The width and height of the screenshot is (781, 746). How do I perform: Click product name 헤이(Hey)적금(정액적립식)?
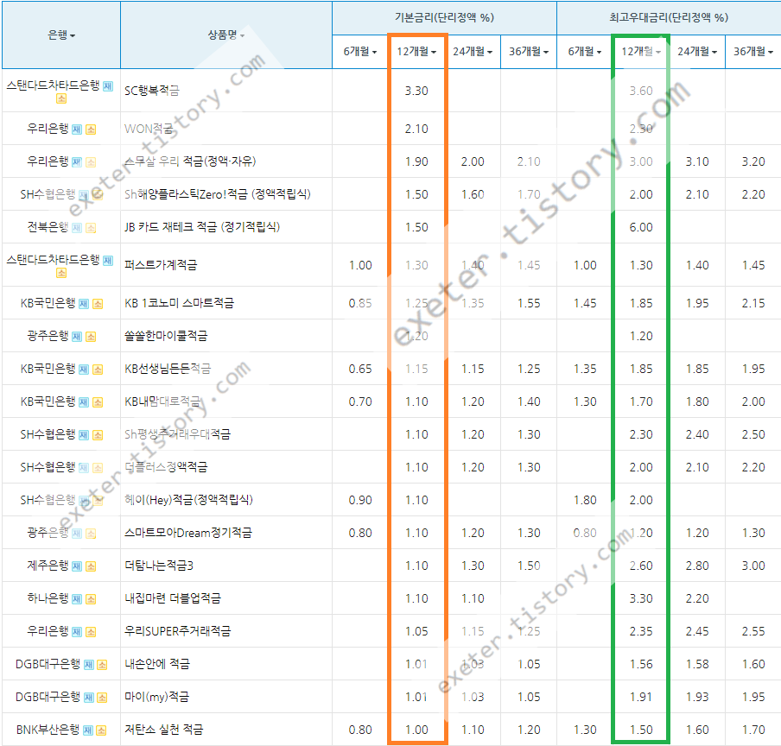tap(188, 500)
